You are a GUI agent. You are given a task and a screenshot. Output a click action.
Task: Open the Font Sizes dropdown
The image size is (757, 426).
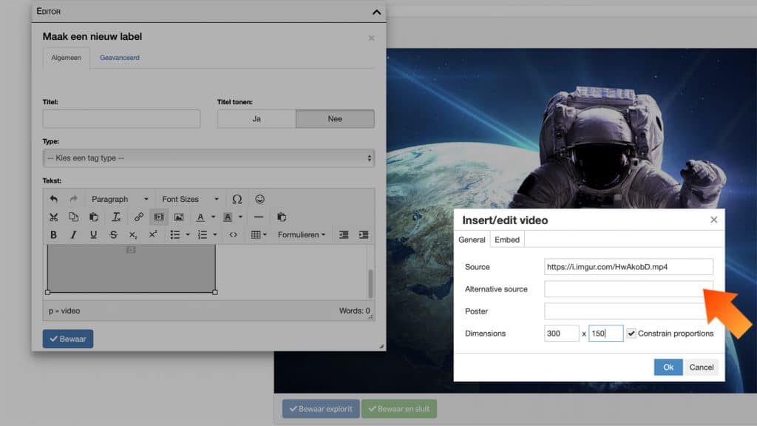(190, 199)
